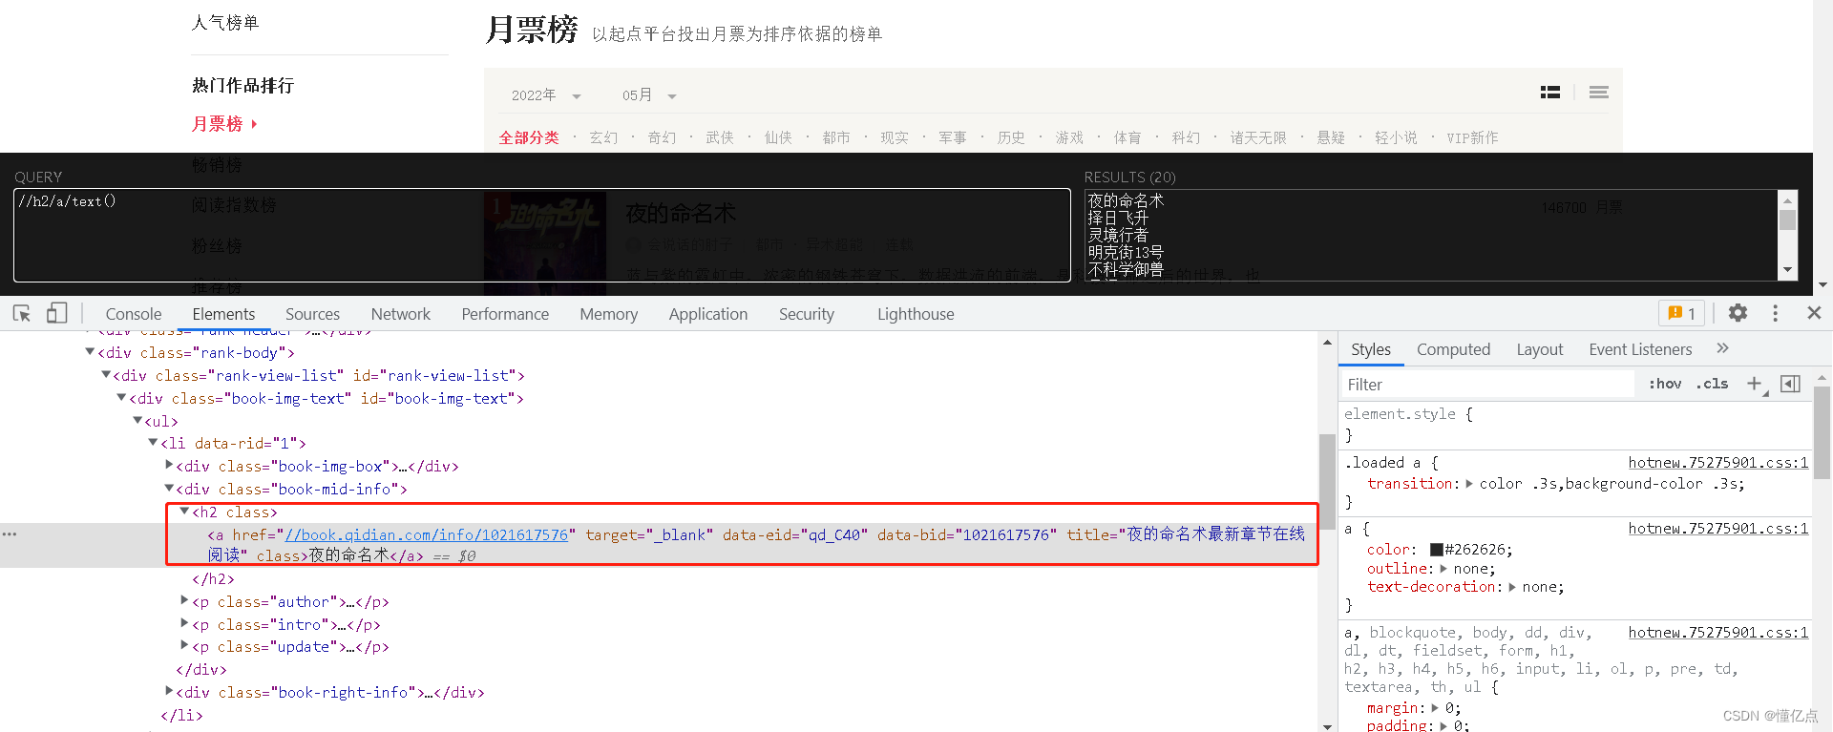
Task: Open the 05月 month dropdown
Action: (649, 95)
